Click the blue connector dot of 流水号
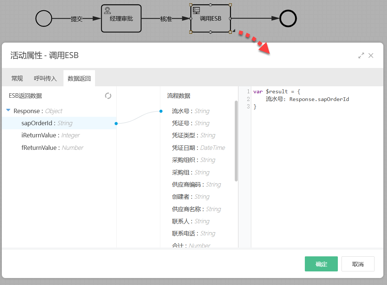Viewport: 387px width, 285px height. 161,111
